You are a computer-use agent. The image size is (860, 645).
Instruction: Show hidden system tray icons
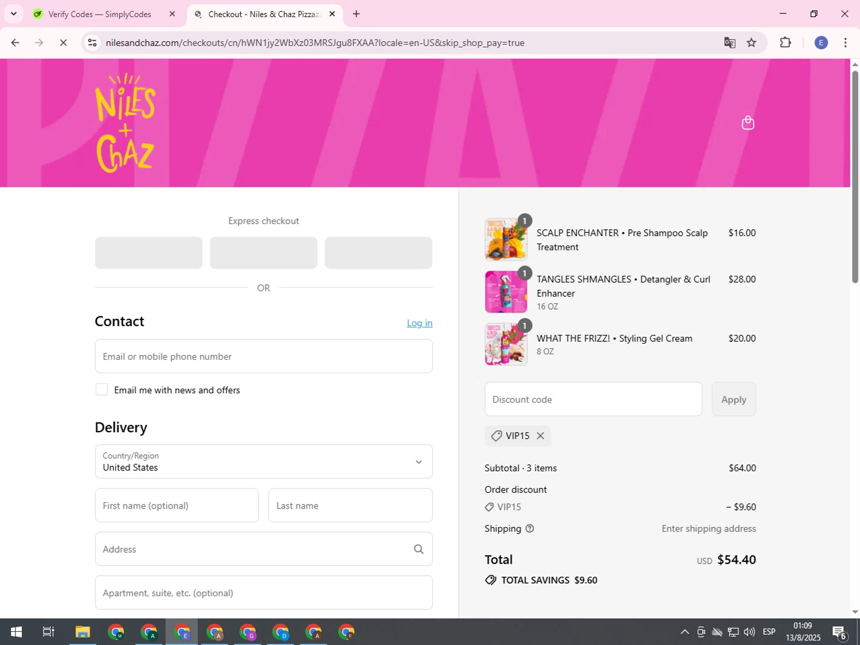(x=685, y=632)
